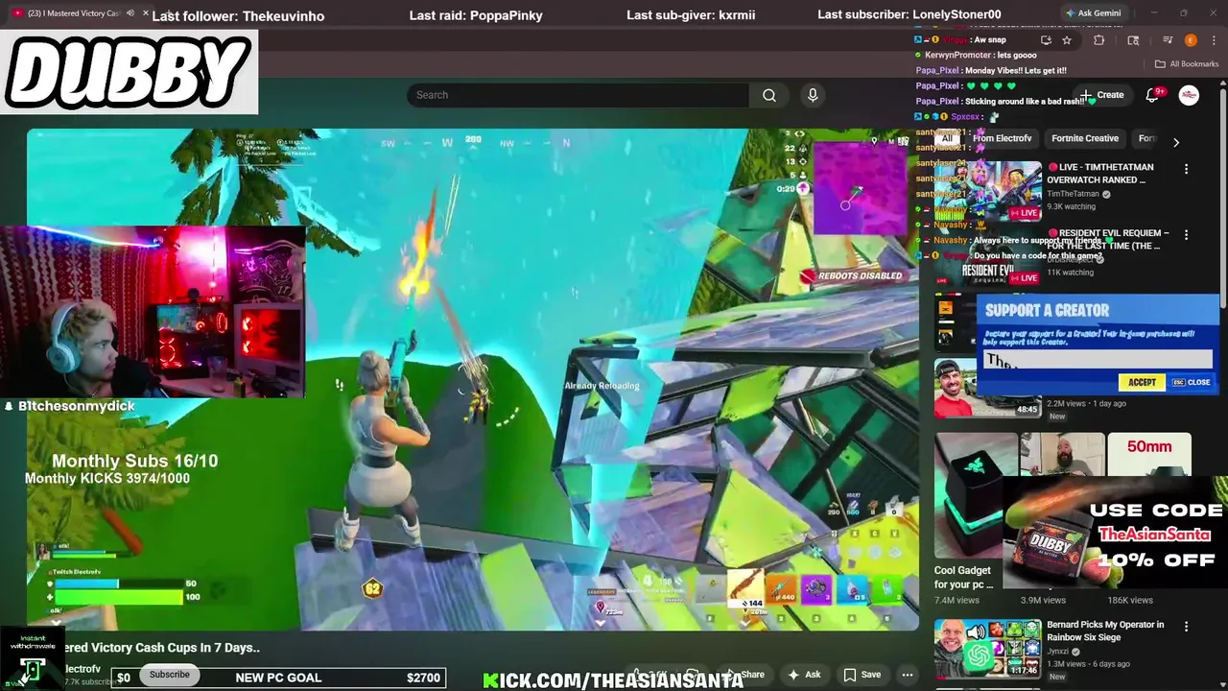Open 'Bernard Picks My Operator' video title
This screenshot has width=1228, height=691.
(1105, 631)
